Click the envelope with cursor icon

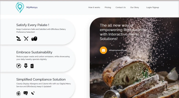point(26,93)
